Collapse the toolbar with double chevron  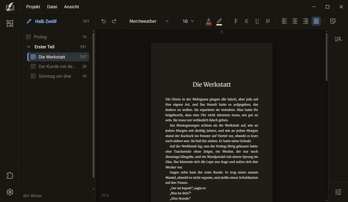[x=221, y=32]
